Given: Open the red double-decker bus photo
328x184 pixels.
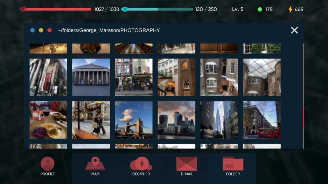Looking at the screenshot, I should tap(262, 120).
